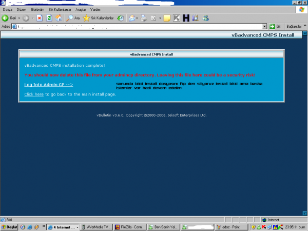Click the yellow note icon in toolbar
Image resolution: width=308 pixels, height=231 pixels.
(x=167, y=18)
